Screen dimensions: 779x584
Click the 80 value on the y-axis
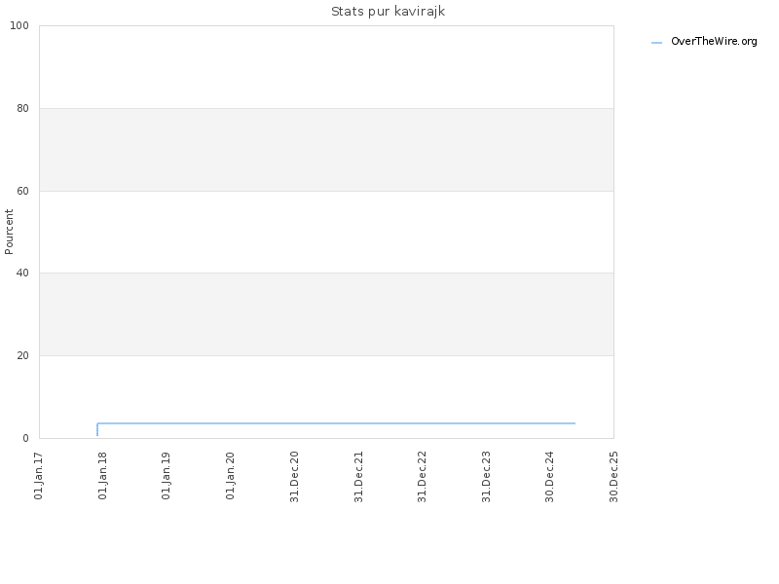(x=22, y=108)
